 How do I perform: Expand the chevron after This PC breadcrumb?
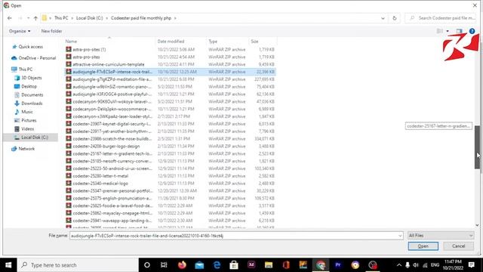tap(72, 18)
